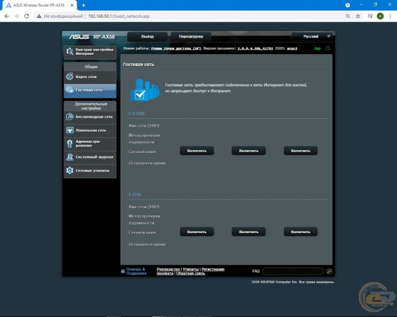Viewport: 397px width, 317px height.
Task: Click the Network Tools gear icon
Action: click(x=69, y=170)
